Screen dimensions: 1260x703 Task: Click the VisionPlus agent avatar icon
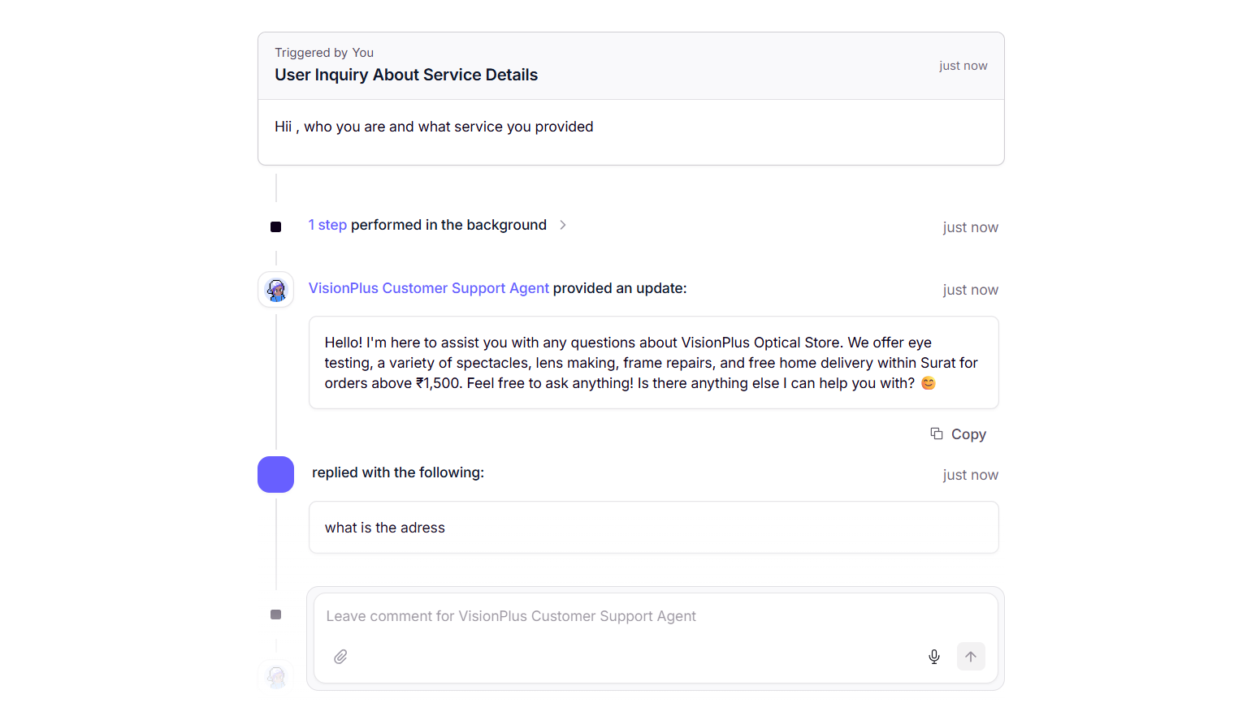click(276, 290)
